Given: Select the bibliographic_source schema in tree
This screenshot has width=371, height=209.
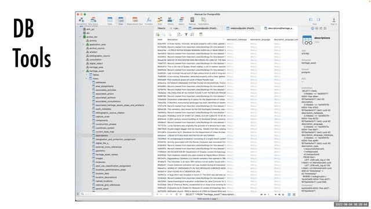Looking at the screenshot, I should tap(100, 56).
